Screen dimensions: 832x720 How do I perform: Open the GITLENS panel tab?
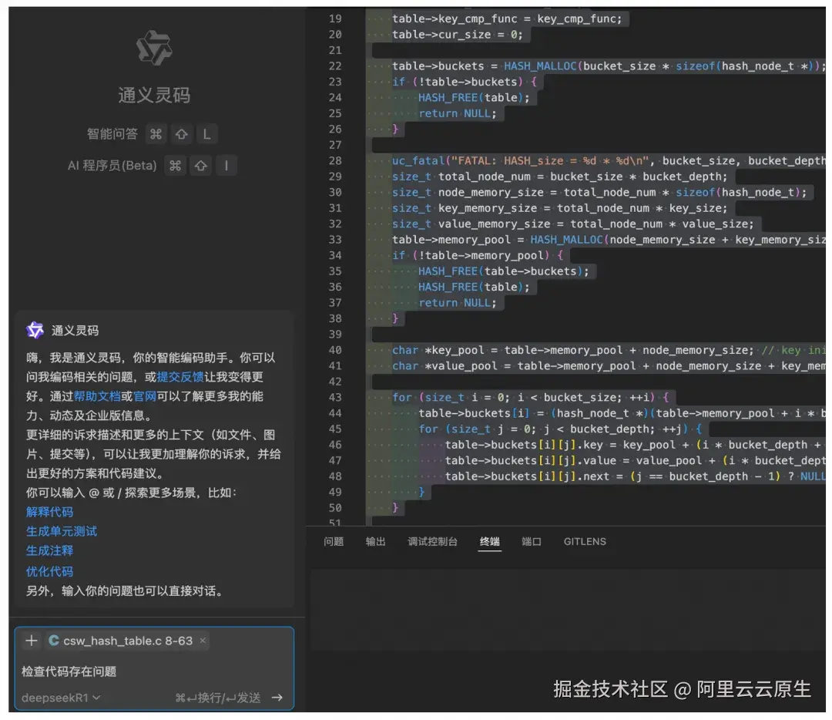(x=585, y=541)
